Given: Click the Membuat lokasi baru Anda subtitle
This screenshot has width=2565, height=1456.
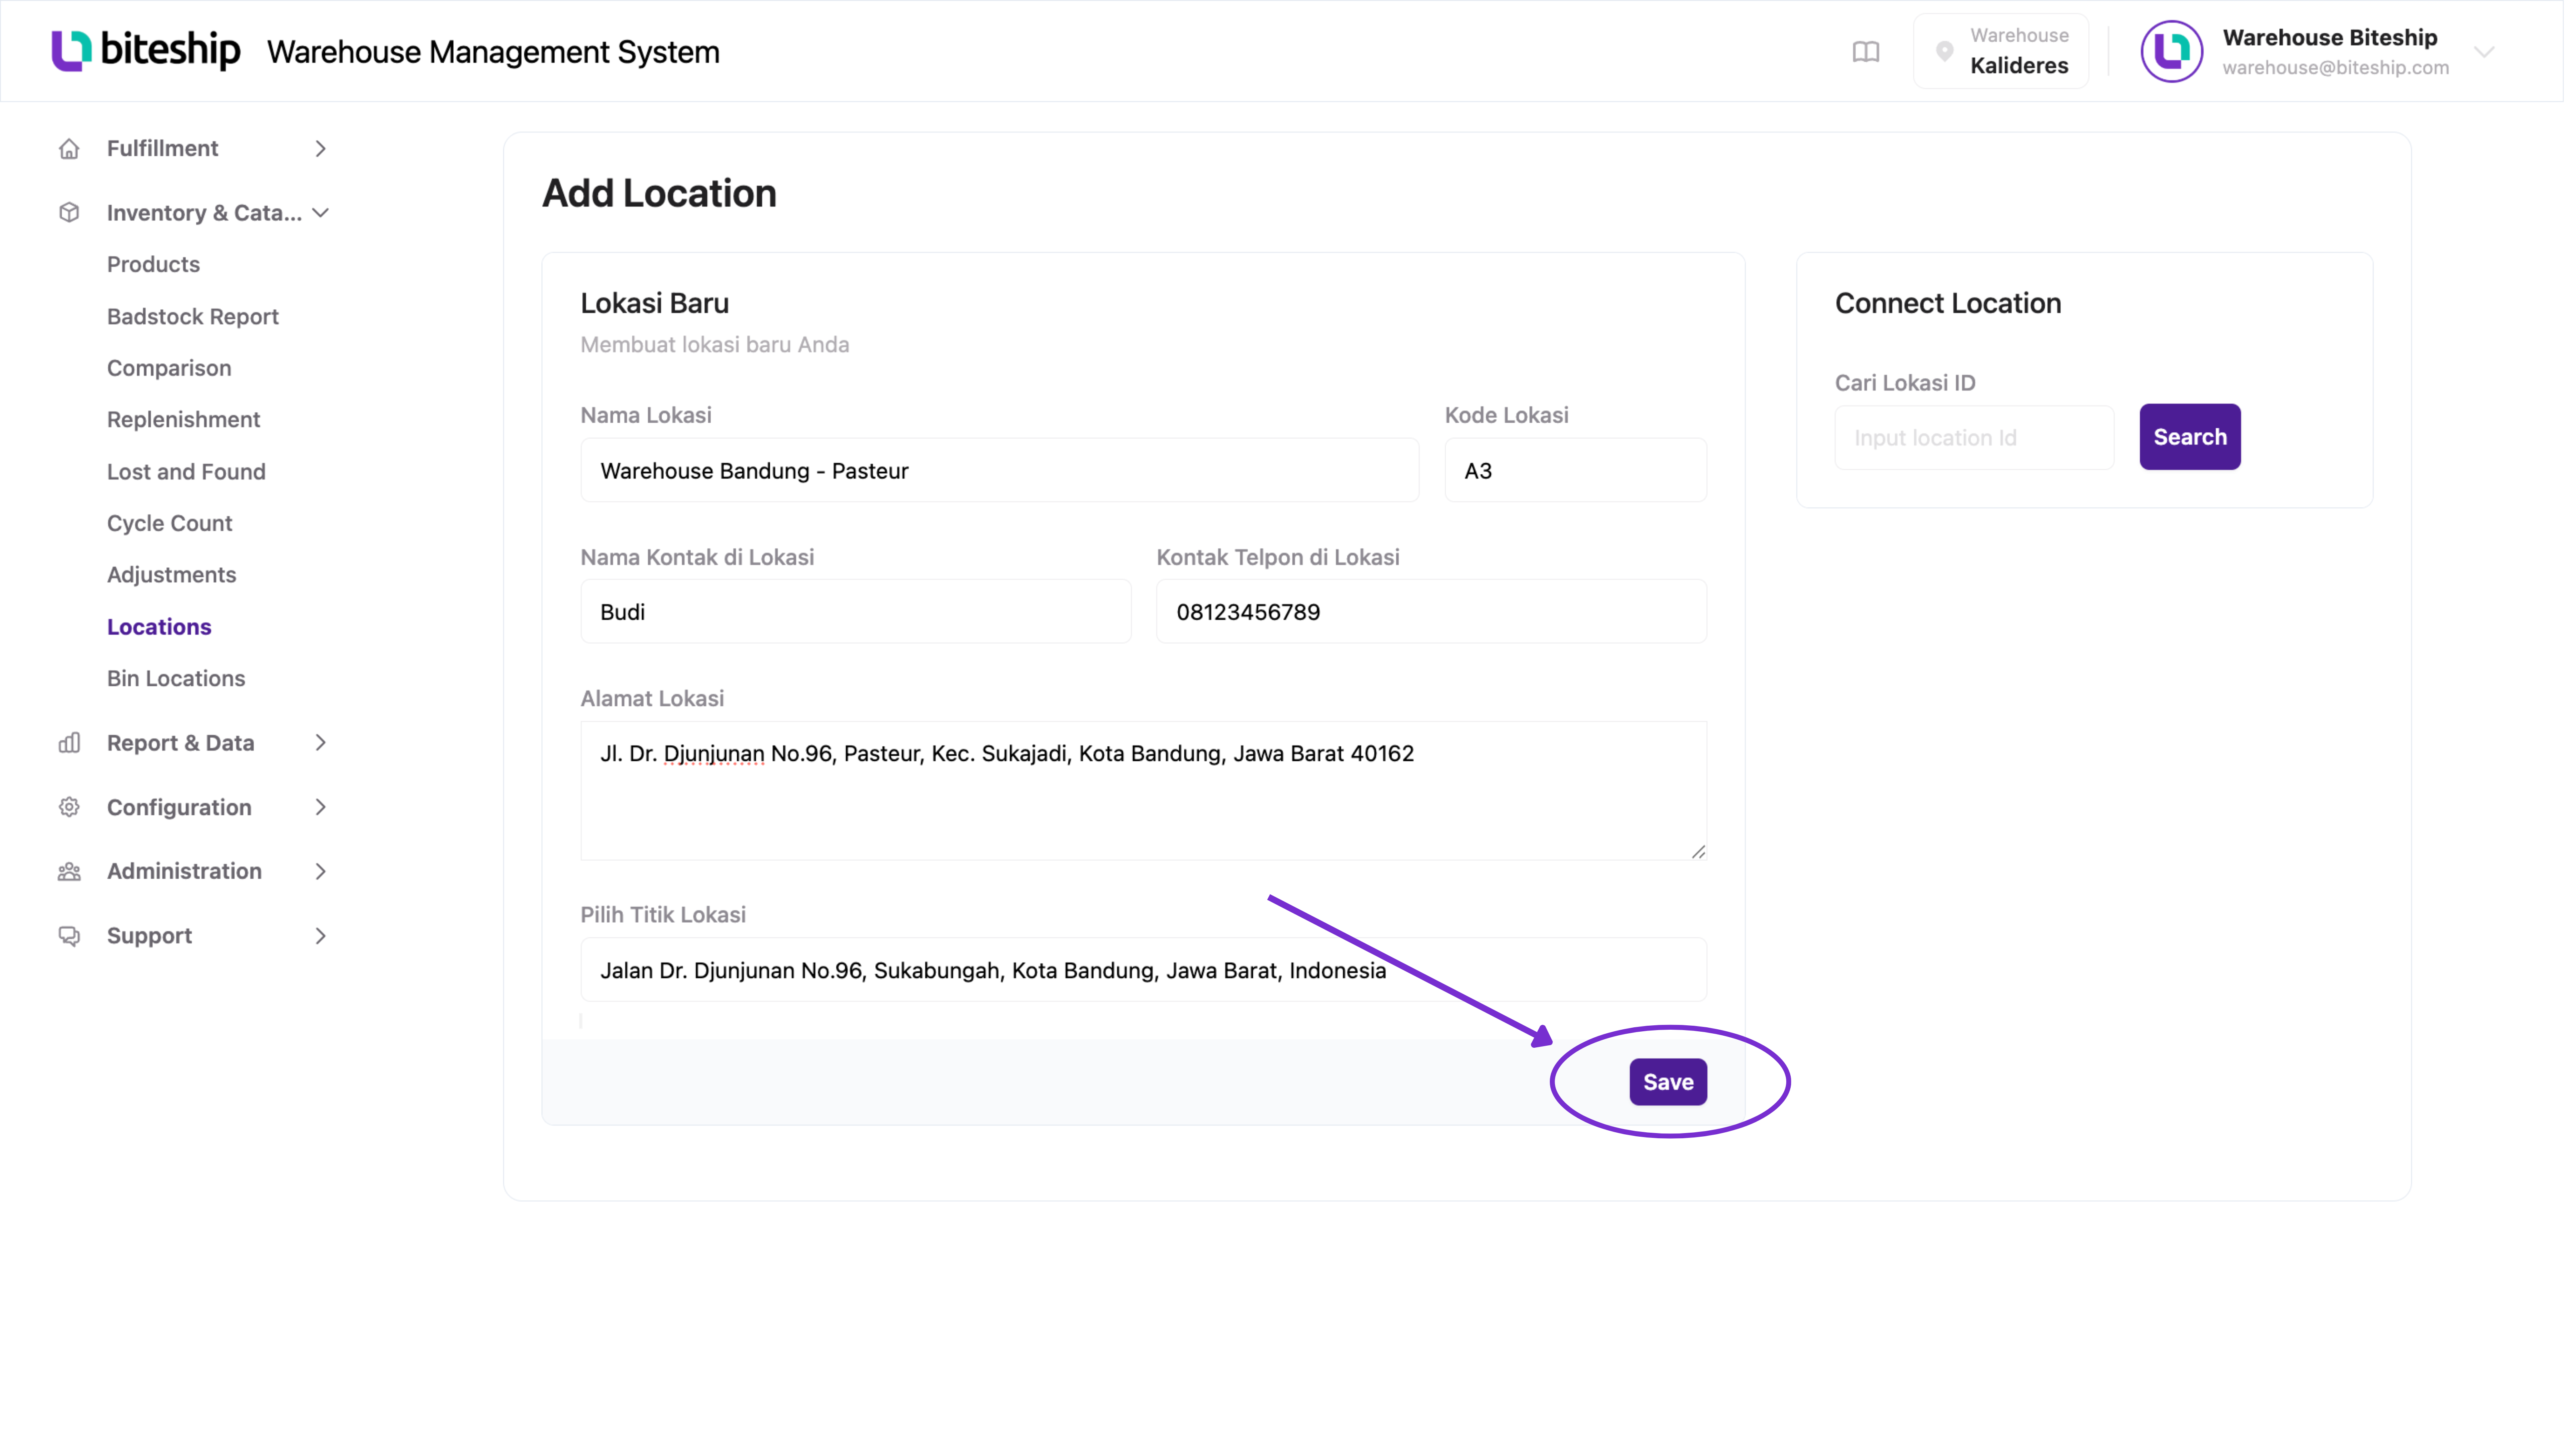Looking at the screenshot, I should pyautogui.click(x=714, y=345).
